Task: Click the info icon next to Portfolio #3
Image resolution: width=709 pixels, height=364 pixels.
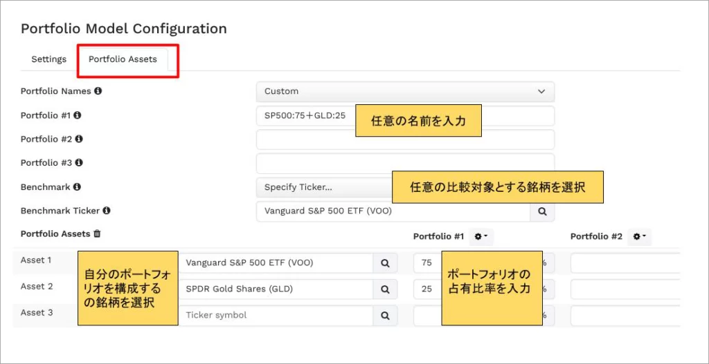Action: 78,163
